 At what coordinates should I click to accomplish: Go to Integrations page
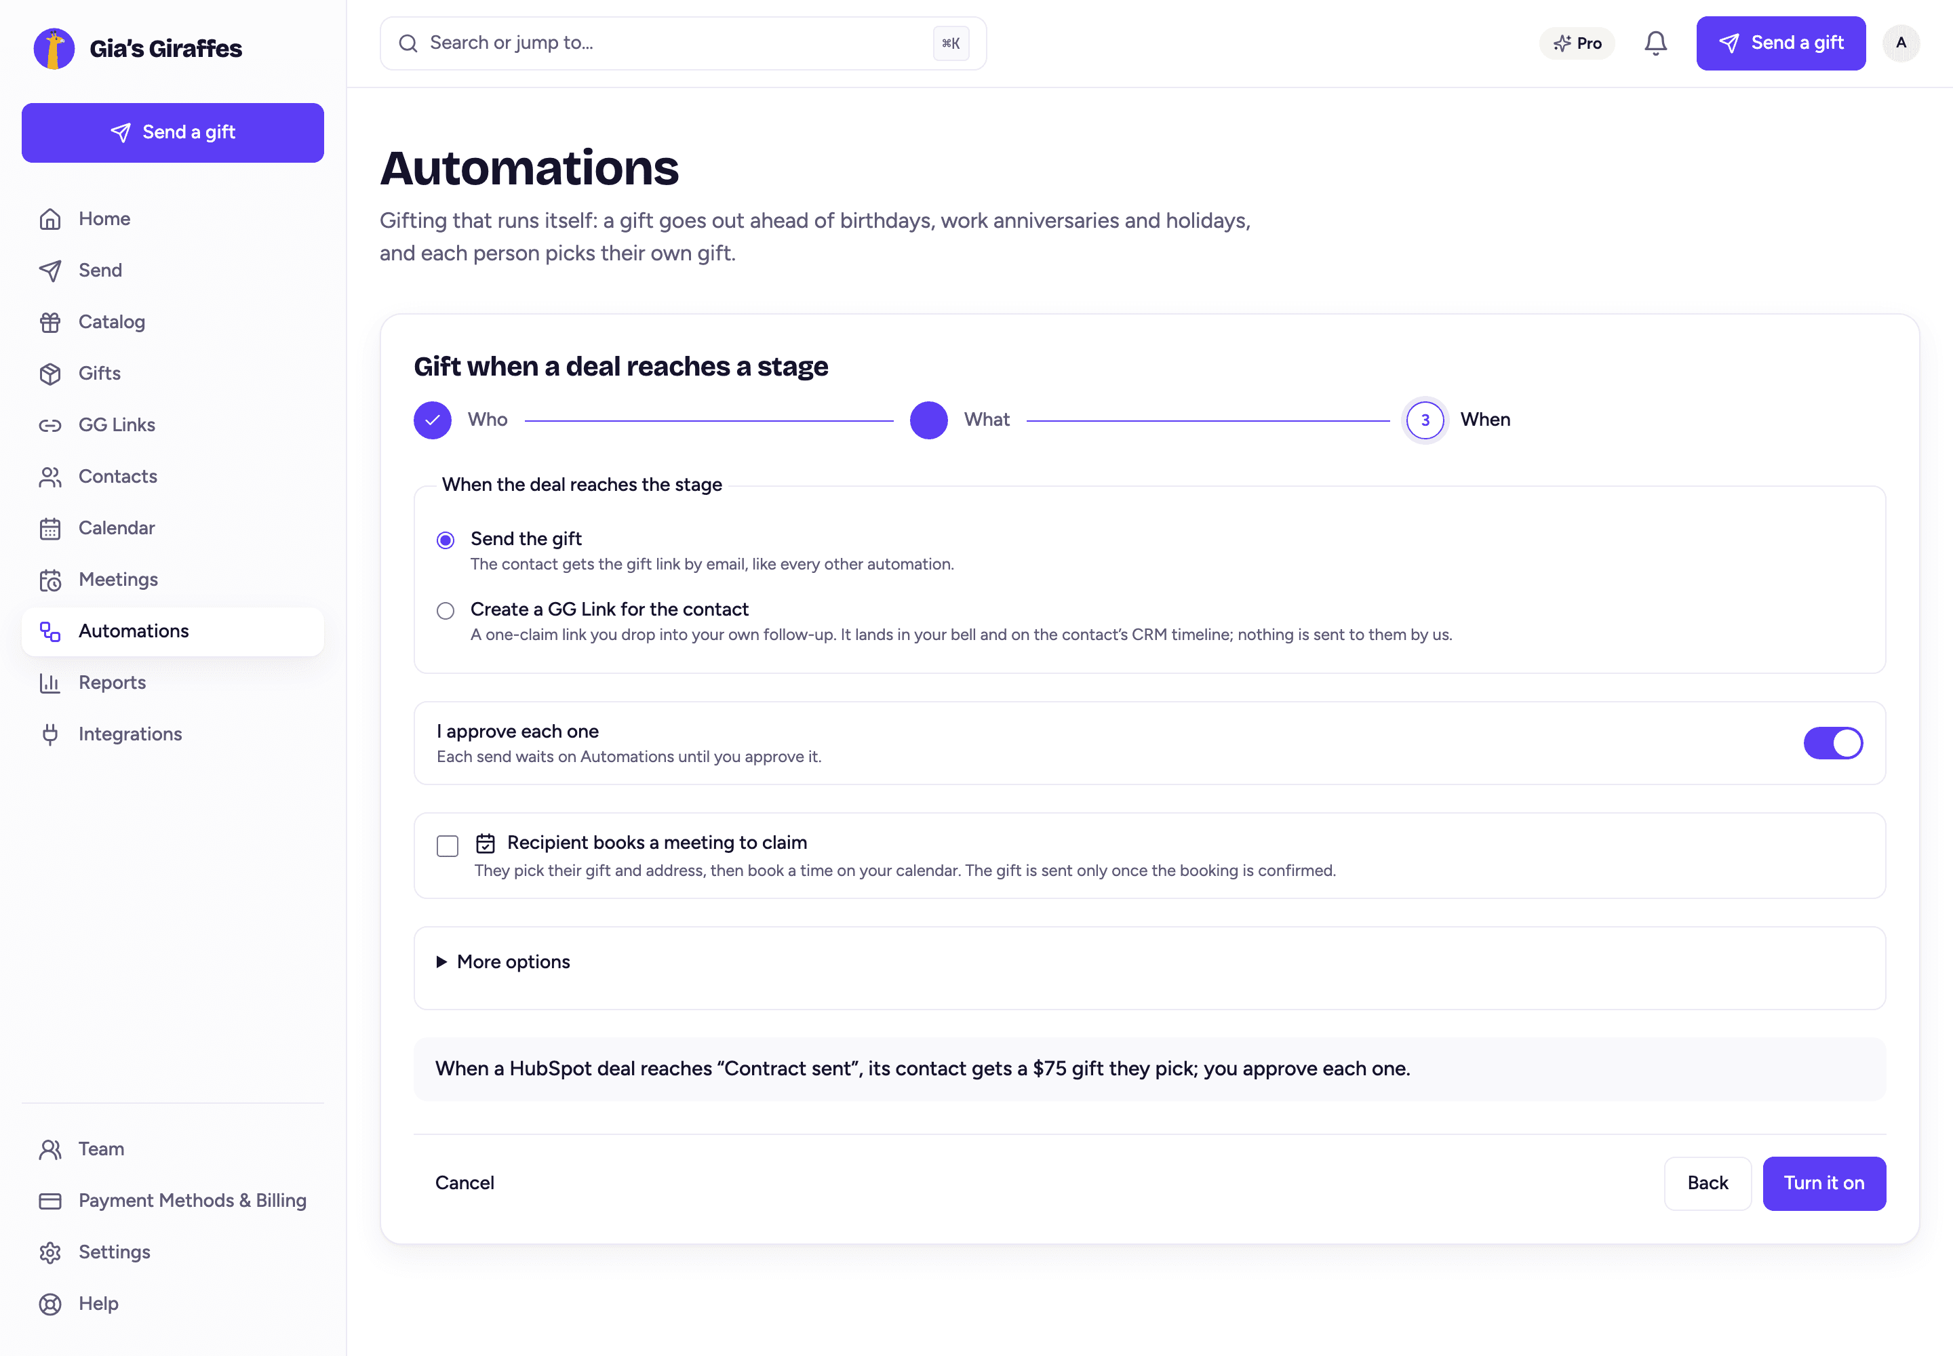(172, 734)
